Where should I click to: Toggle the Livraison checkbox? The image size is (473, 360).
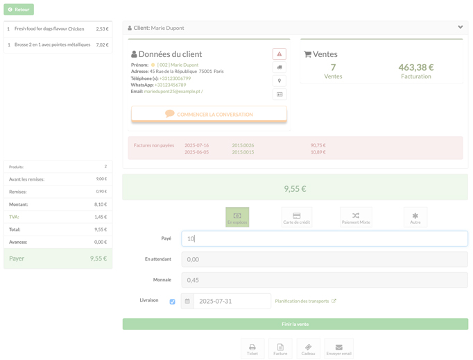click(172, 302)
